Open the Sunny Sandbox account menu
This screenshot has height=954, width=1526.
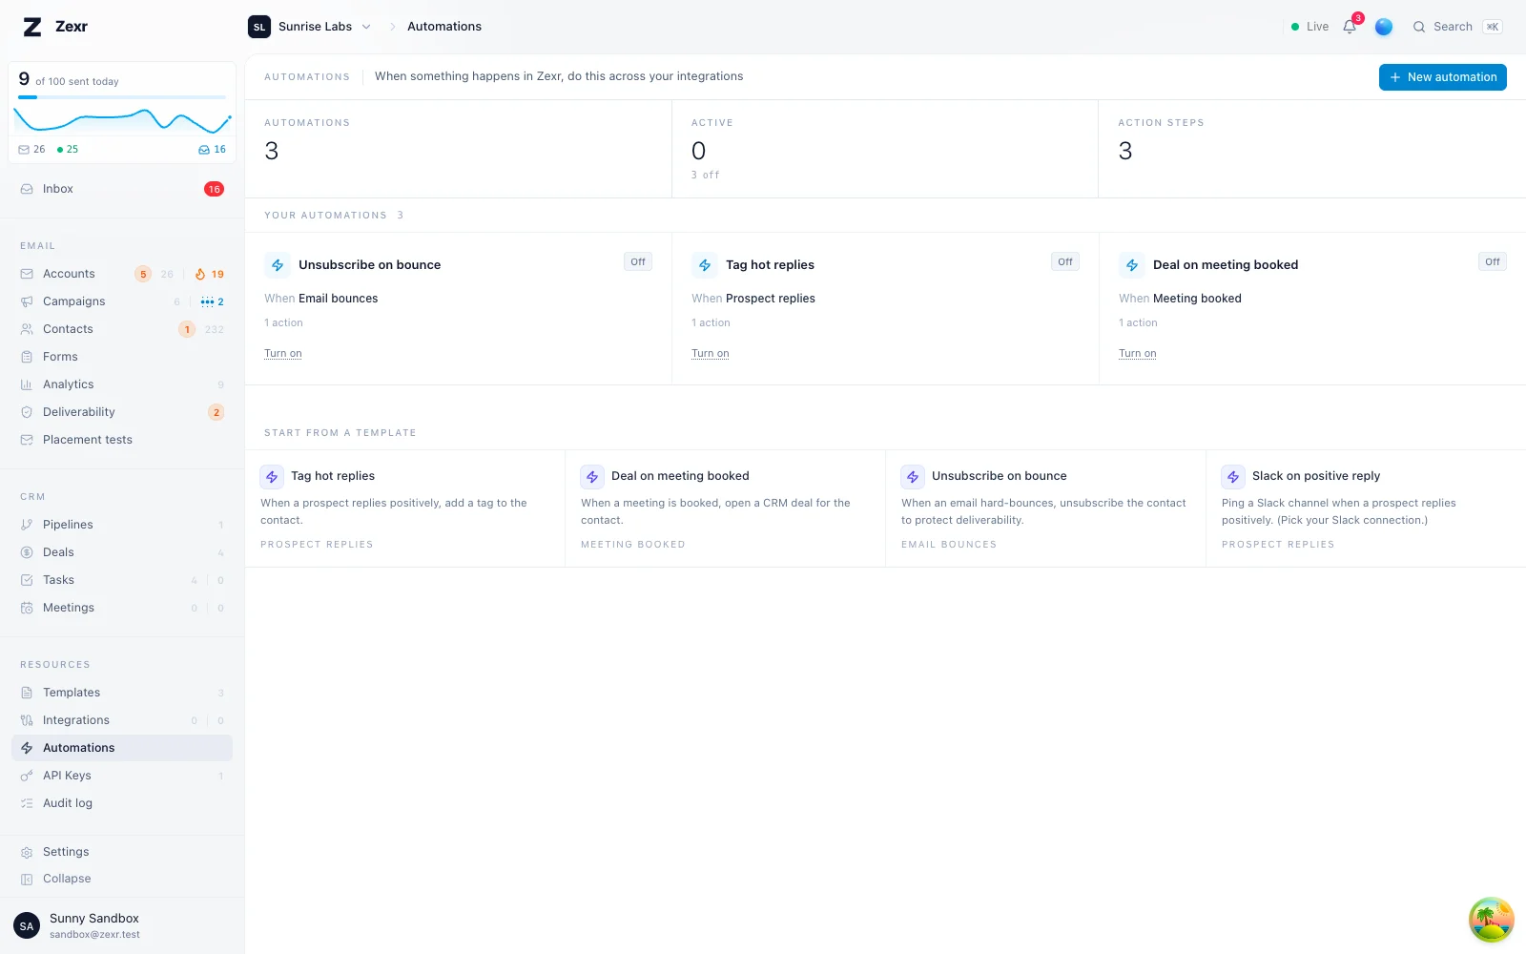click(x=122, y=925)
